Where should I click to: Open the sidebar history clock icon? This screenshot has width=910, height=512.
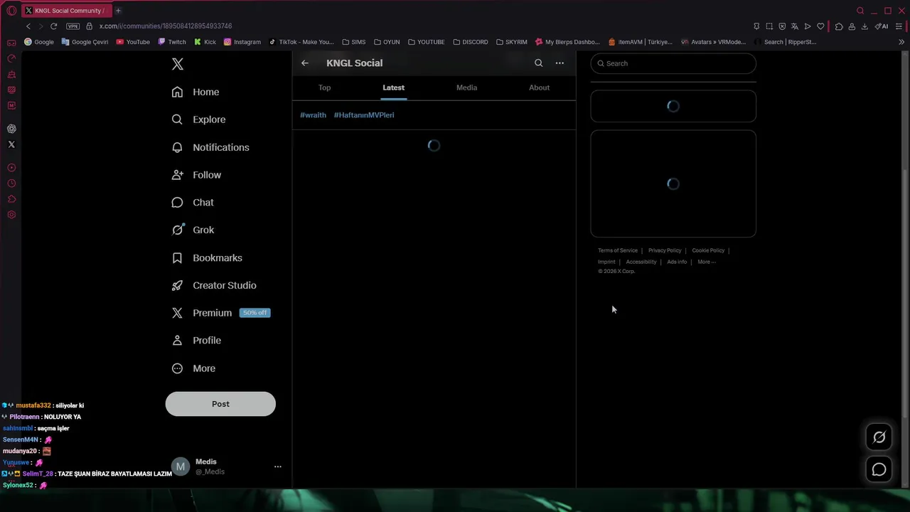[x=11, y=183]
